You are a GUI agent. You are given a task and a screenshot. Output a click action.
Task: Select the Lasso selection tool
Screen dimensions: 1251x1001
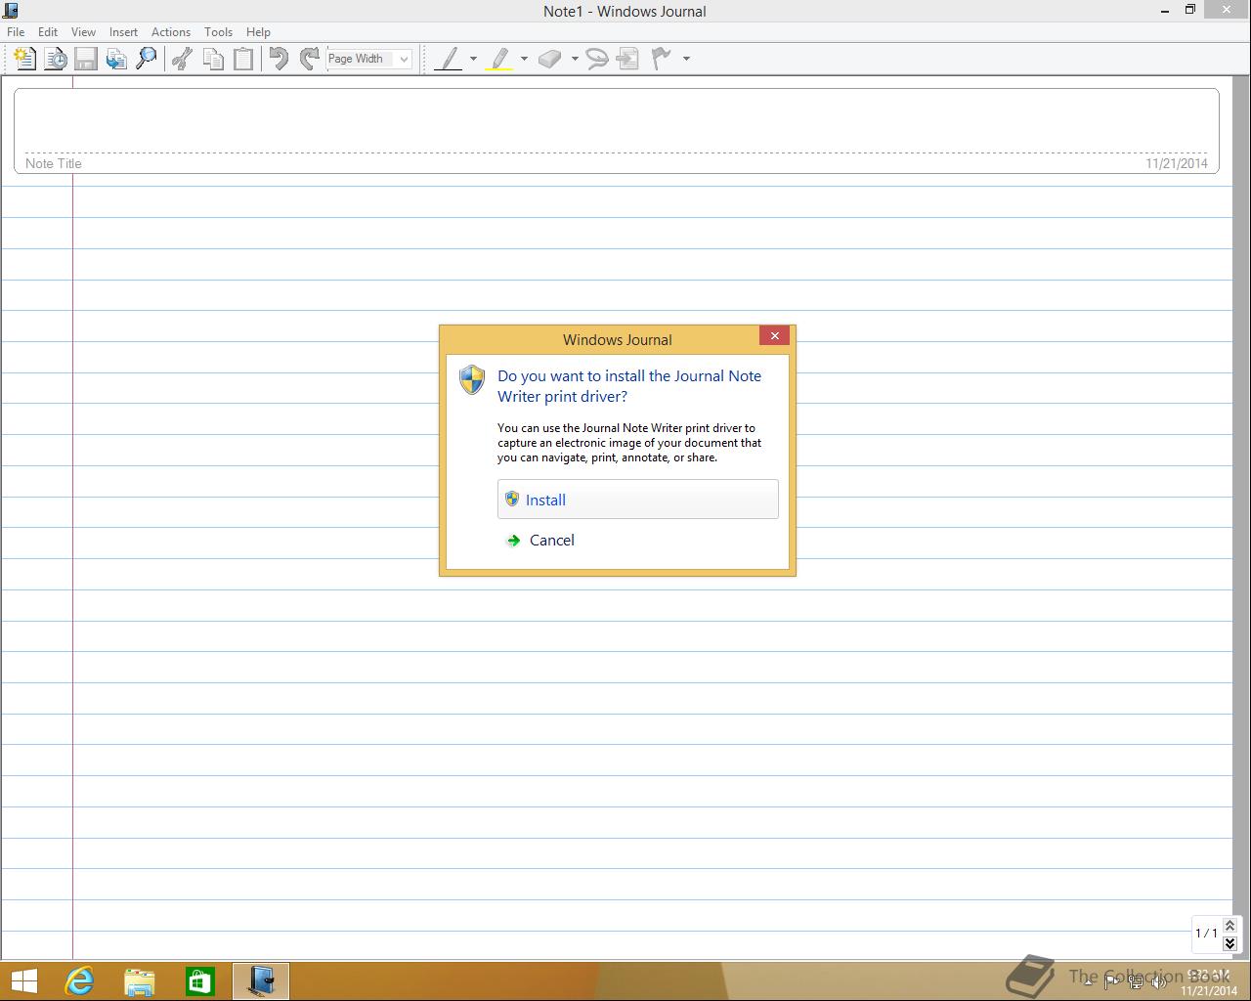pyautogui.click(x=597, y=59)
